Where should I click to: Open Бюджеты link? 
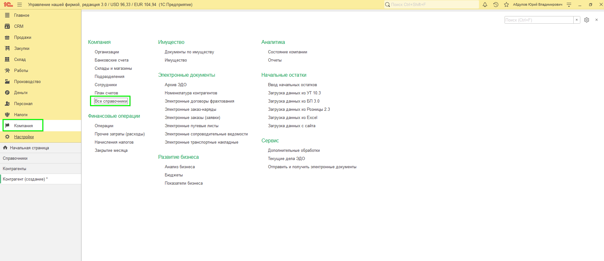(x=174, y=175)
